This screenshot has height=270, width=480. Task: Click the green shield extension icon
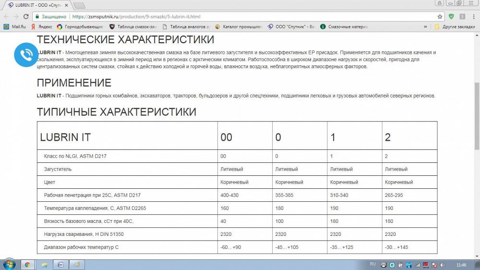pos(451,16)
